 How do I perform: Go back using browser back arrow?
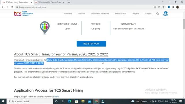3,7
